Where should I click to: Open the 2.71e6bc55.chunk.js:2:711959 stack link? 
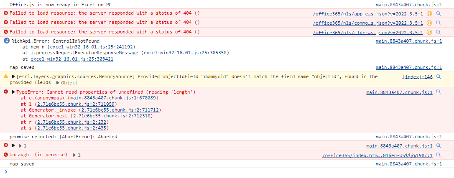77,104
